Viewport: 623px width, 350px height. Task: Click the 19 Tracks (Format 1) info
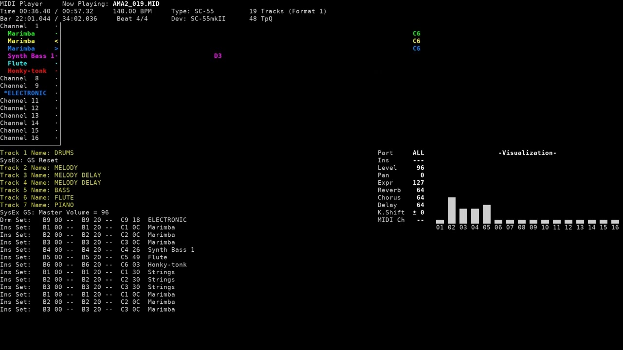(x=288, y=11)
